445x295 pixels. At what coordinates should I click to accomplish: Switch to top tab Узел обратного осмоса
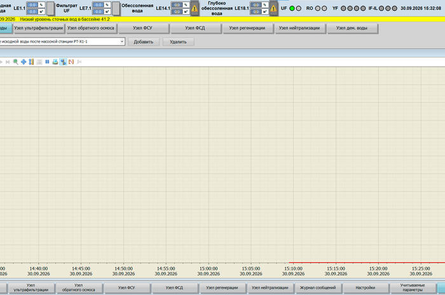(91, 29)
